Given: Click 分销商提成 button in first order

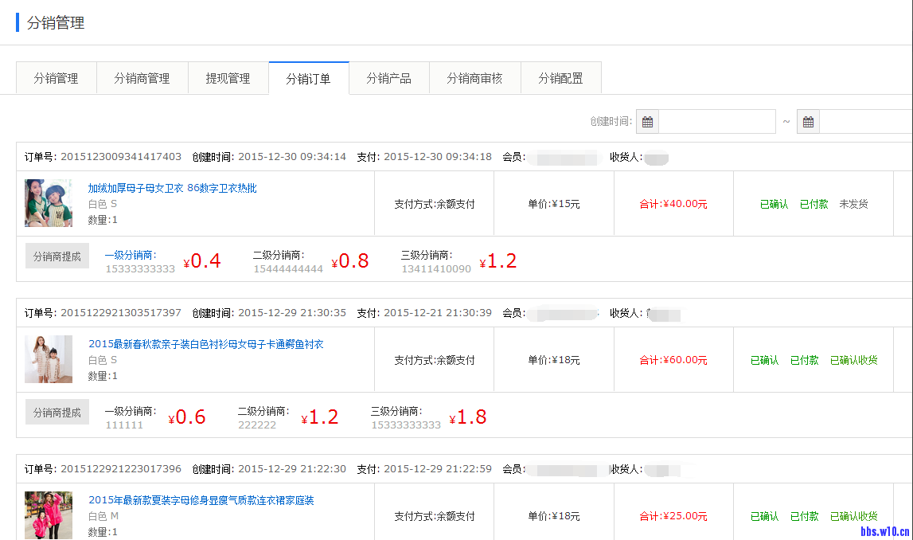Looking at the screenshot, I should (x=57, y=256).
